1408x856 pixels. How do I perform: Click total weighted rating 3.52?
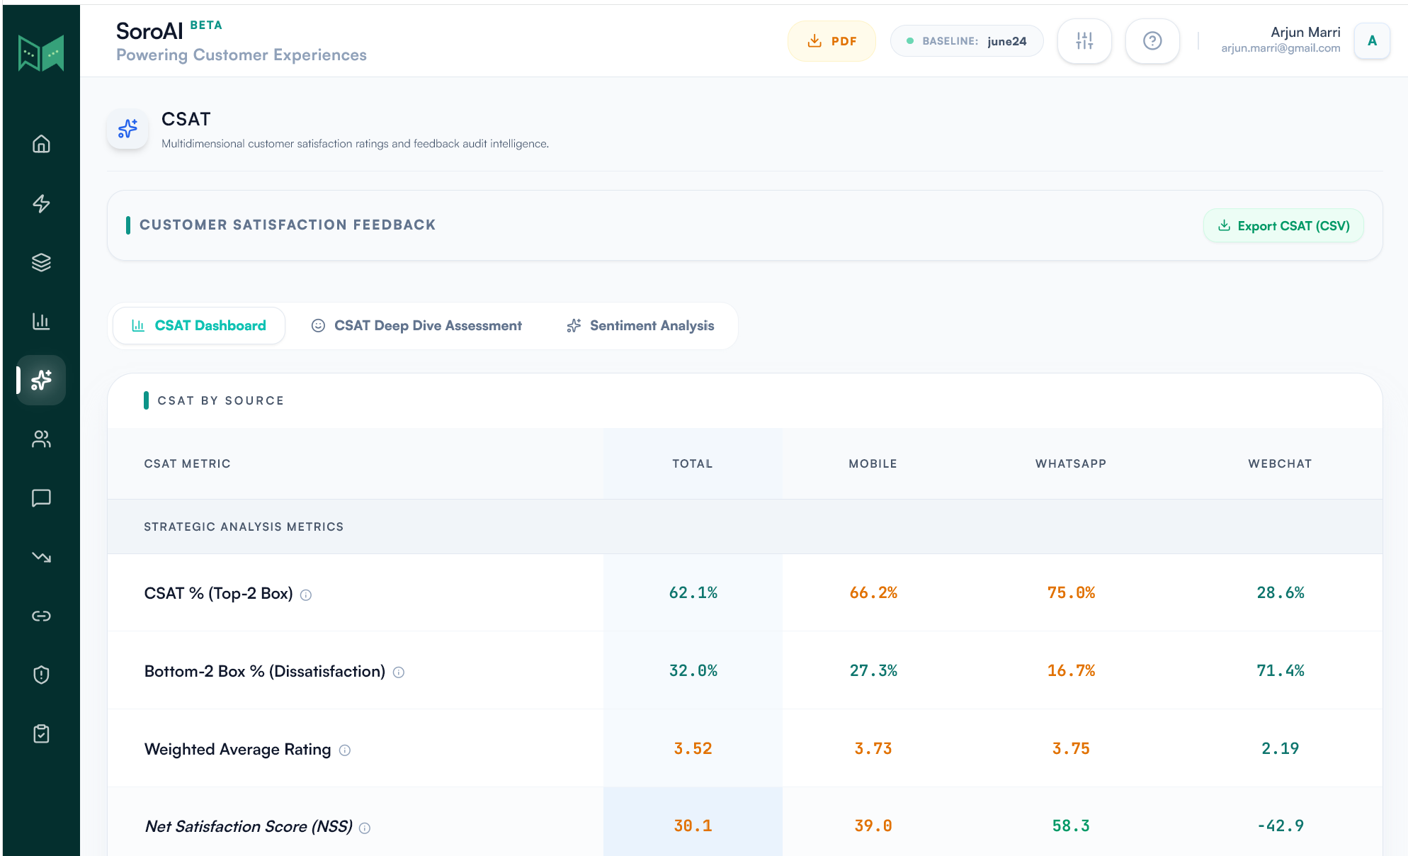click(693, 749)
